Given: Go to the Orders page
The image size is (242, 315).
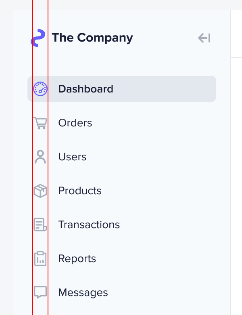Looking at the screenshot, I should (75, 123).
